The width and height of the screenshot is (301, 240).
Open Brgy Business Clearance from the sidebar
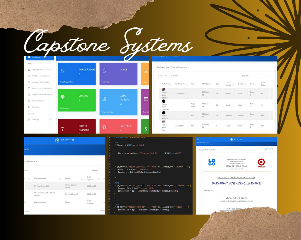click(x=41, y=95)
